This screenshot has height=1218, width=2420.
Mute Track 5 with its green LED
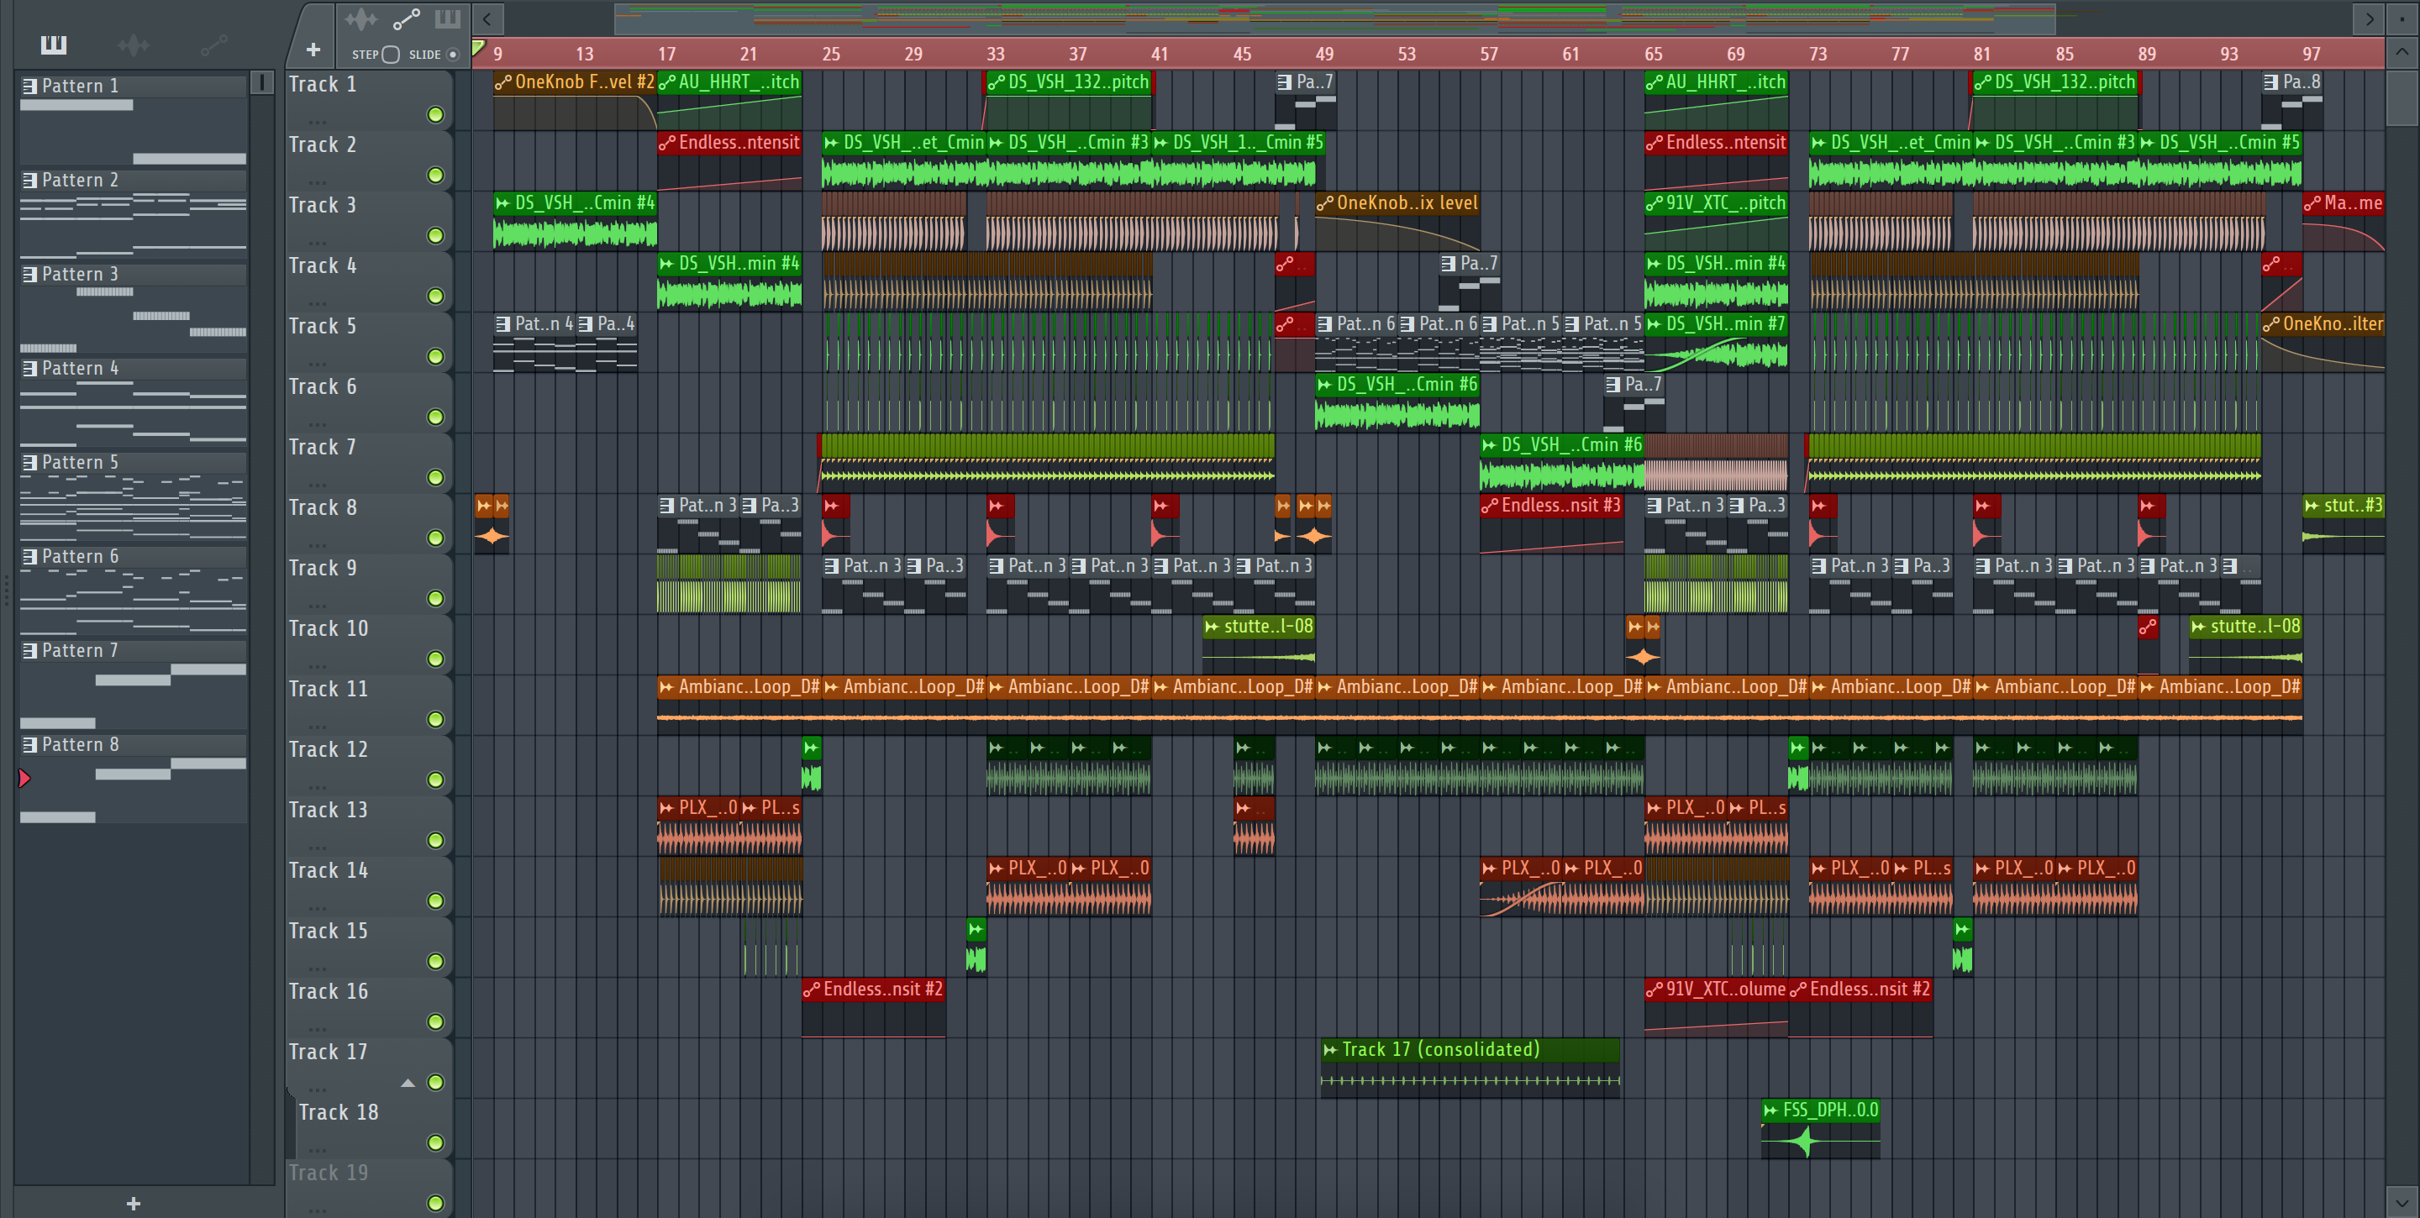click(435, 357)
